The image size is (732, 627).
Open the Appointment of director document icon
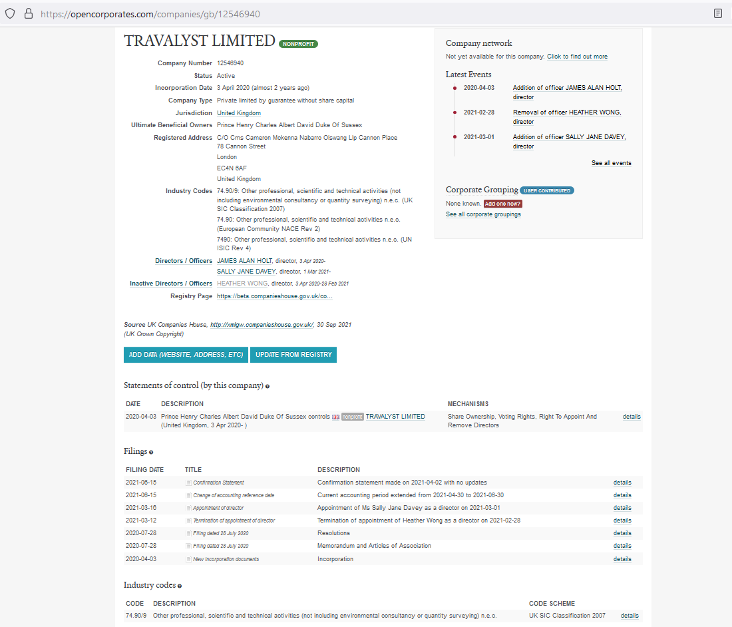coord(188,508)
